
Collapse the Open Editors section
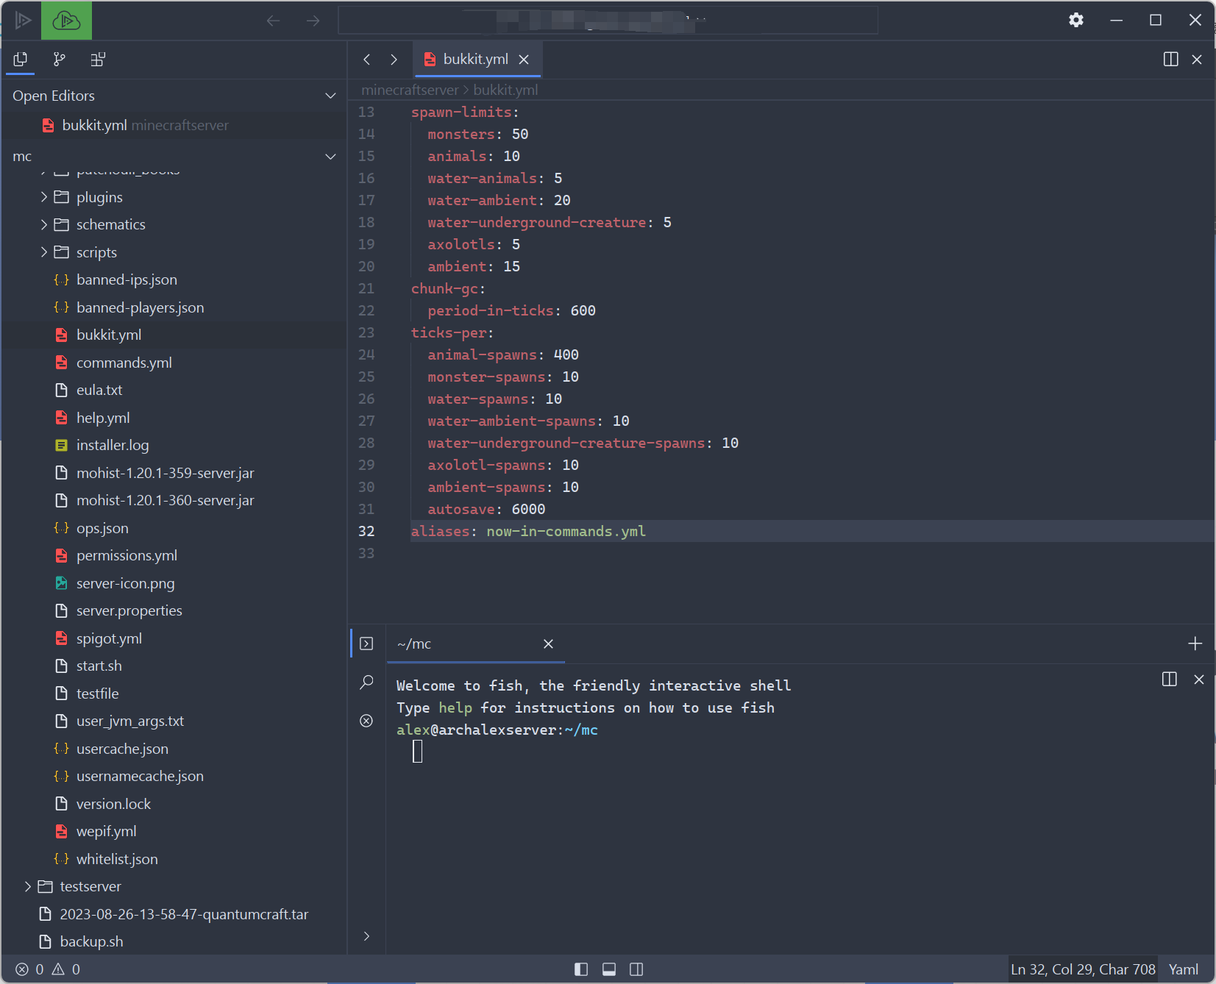330,96
